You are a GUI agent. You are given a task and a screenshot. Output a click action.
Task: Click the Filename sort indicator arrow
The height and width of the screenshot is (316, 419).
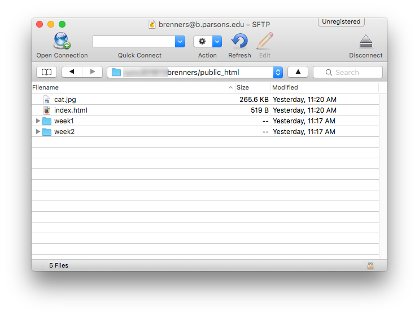(x=230, y=87)
